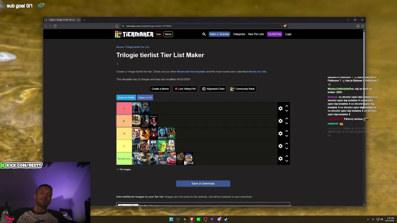Viewport: 397px width, 223px height.
Task: Reload the page with the browser refresh icon
Action: (55, 26)
